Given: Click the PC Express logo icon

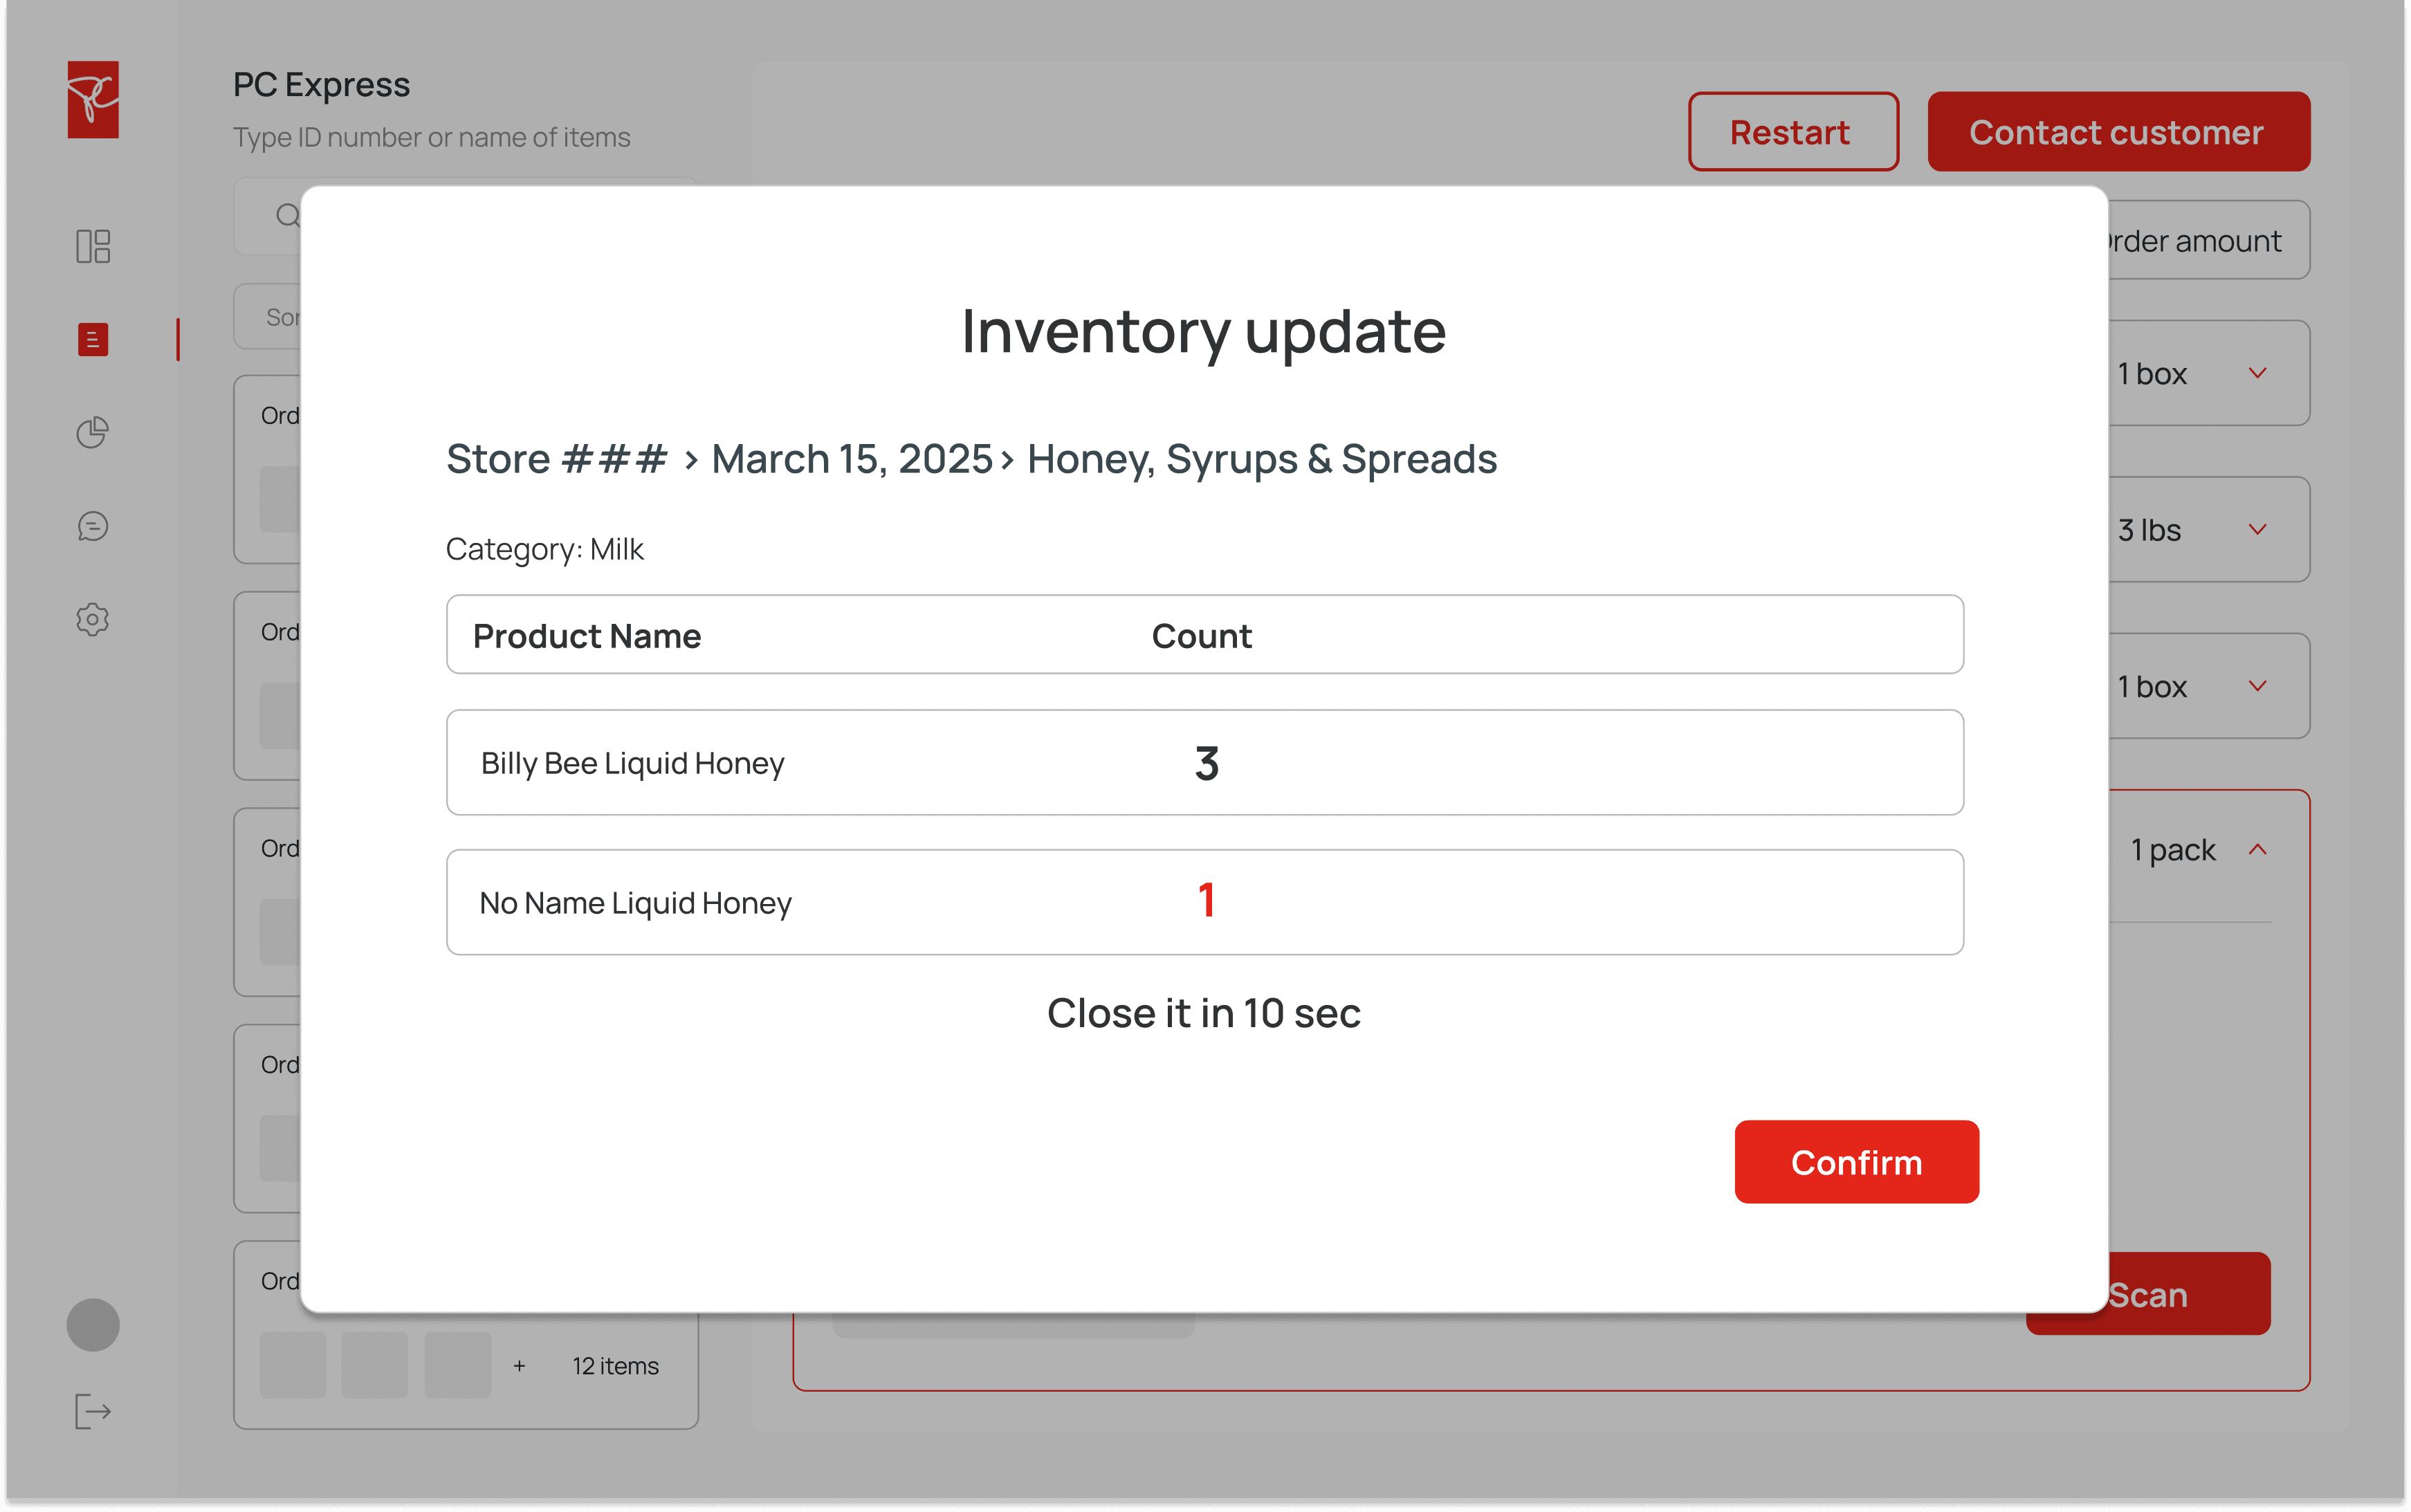Looking at the screenshot, I should tap(93, 100).
